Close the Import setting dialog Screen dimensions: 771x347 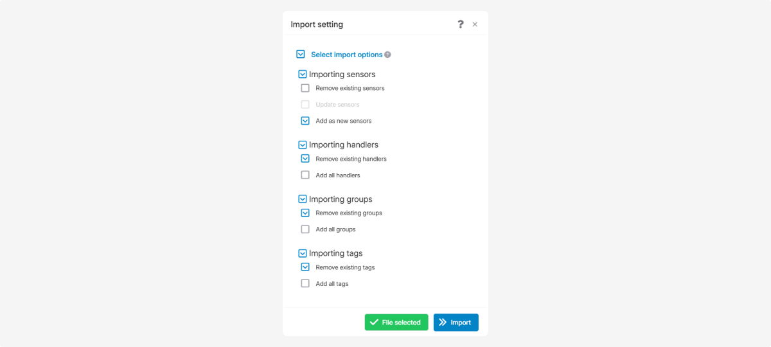pyautogui.click(x=475, y=24)
